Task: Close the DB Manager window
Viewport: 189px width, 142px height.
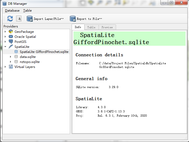Action: tap(181, 3)
